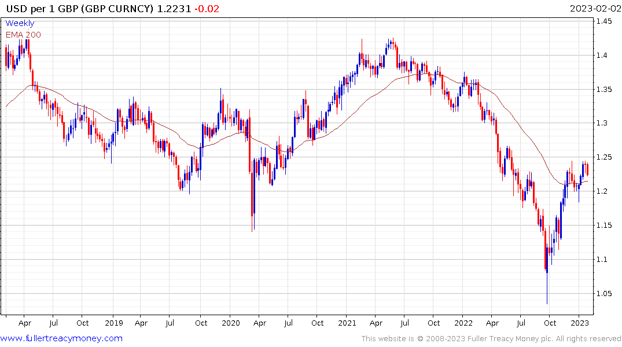
Task: Click the 2020 year label on time axis
Action: tap(231, 323)
